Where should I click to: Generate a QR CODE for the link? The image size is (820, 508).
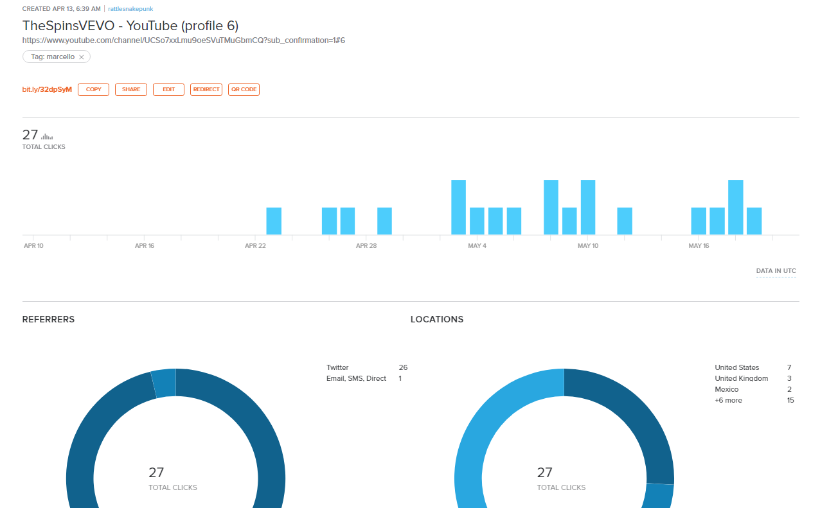tap(244, 90)
